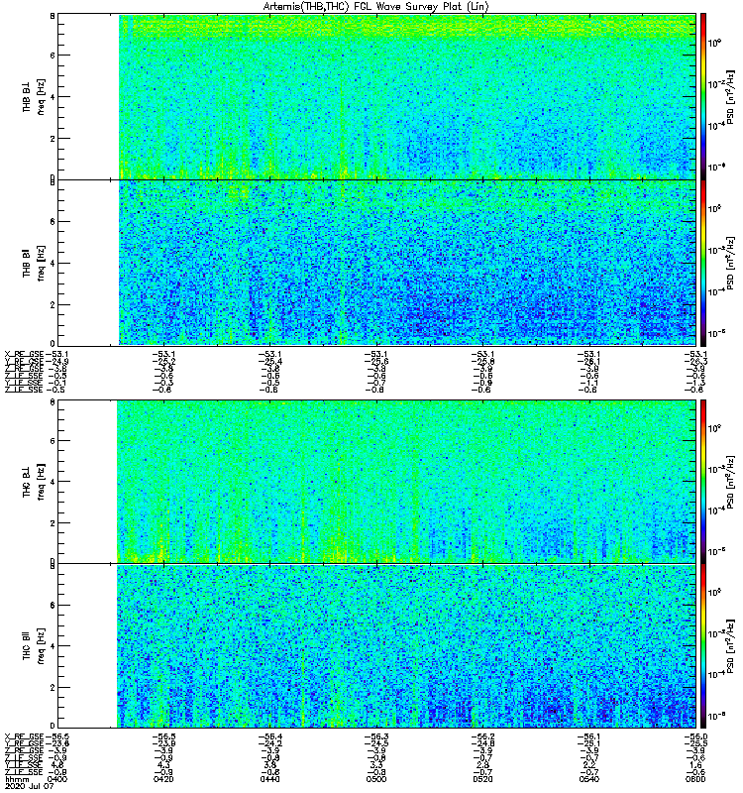Click the '0440' time label
The height and width of the screenshot is (793, 743).
coord(269,779)
